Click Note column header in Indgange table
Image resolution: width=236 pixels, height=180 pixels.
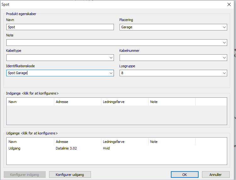pyautogui.click(x=171, y=102)
